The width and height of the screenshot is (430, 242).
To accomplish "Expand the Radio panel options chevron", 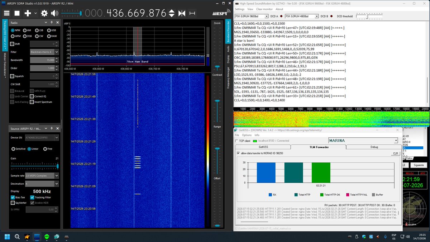I will coord(47,22).
